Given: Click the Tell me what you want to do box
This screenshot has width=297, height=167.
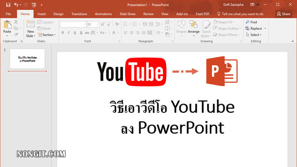Looking at the screenshot, I should point(240,14).
